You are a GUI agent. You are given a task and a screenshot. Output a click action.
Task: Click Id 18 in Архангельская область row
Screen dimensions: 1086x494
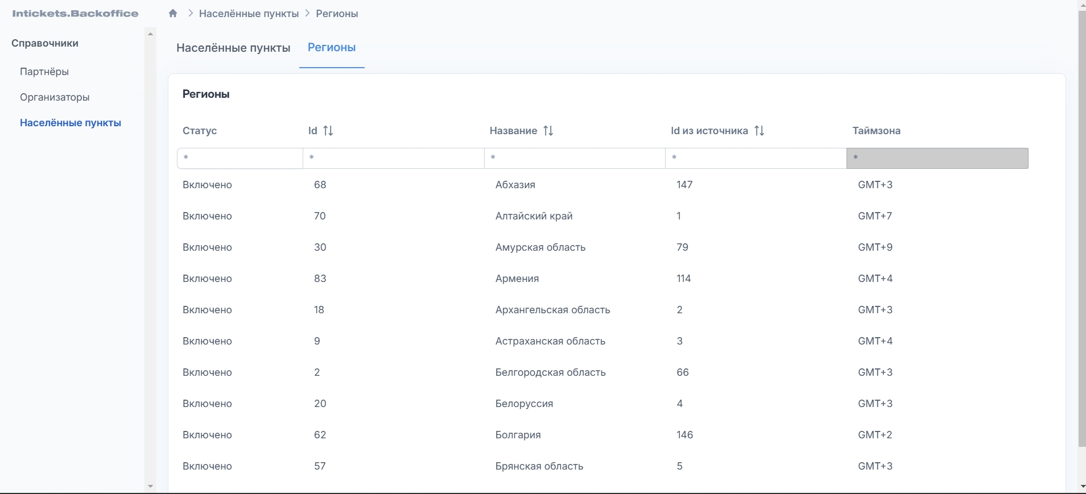(319, 310)
